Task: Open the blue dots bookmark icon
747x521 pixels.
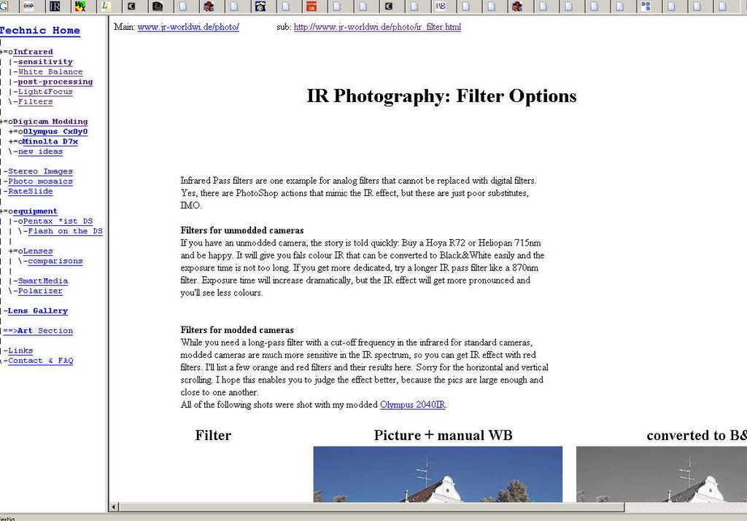Action: coord(646,6)
